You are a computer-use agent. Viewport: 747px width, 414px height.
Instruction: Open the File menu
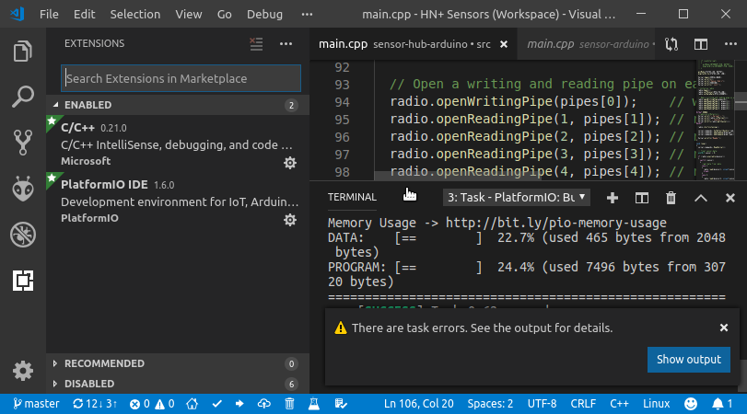(49, 15)
